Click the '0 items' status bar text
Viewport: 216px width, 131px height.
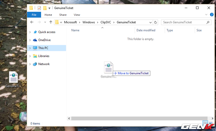coord(35,124)
